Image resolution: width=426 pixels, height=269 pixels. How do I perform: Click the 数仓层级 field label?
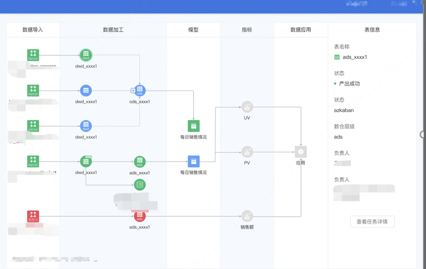coord(344,126)
